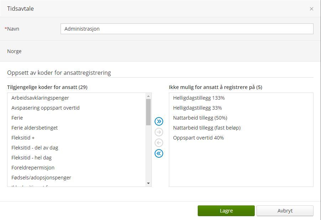Move all codes to the right list

pyautogui.click(x=159, y=121)
